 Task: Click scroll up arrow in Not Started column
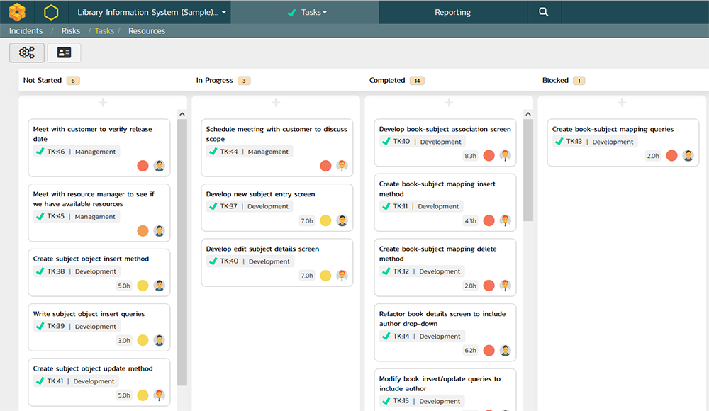[x=182, y=113]
